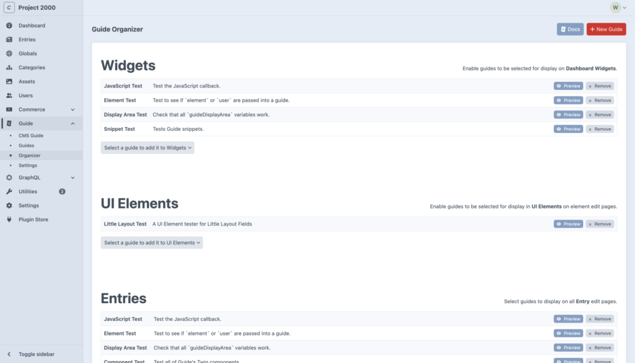
Task: Preview the Entries Display Area Test guide
Action: click(568, 348)
